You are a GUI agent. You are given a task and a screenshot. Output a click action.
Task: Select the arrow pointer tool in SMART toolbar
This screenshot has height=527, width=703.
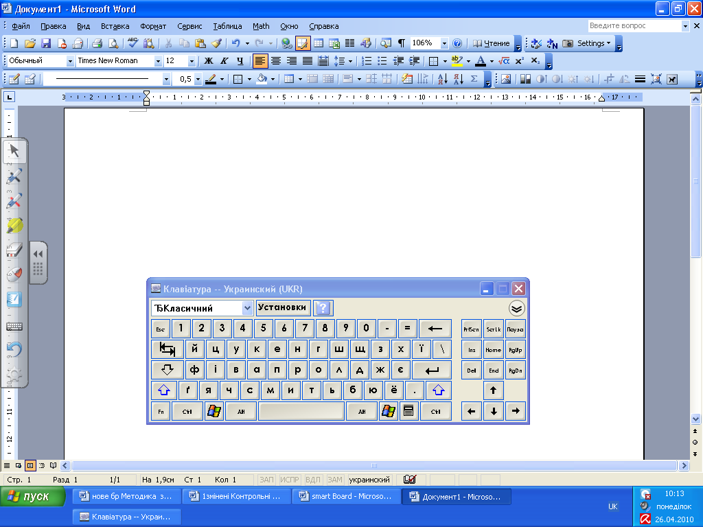coord(14,151)
